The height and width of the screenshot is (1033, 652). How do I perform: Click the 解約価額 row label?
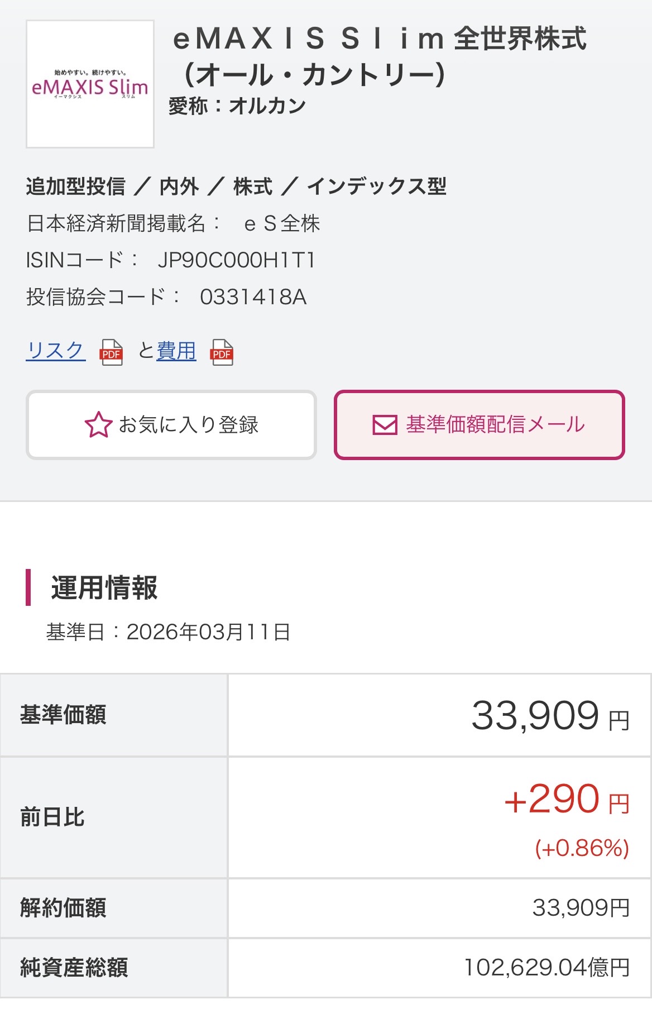[x=63, y=908]
